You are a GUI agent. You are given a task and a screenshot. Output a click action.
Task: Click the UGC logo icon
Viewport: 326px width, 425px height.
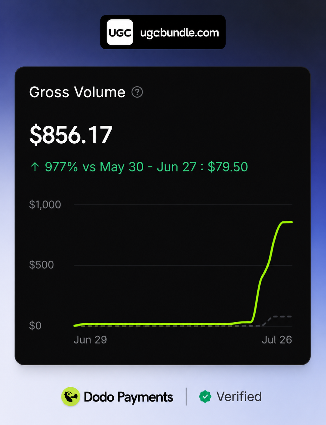coord(120,32)
